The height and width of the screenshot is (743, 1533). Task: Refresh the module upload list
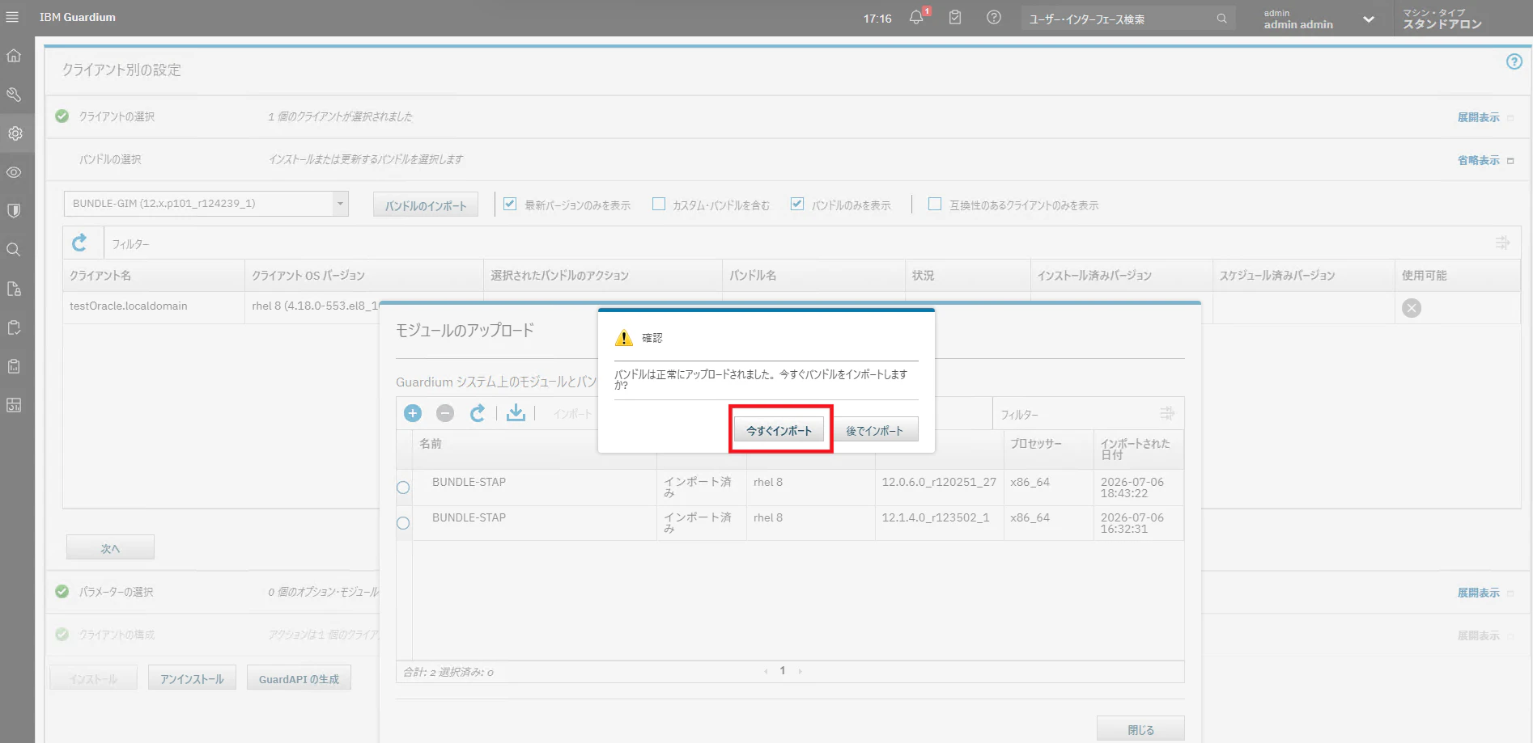tap(478, 413)
